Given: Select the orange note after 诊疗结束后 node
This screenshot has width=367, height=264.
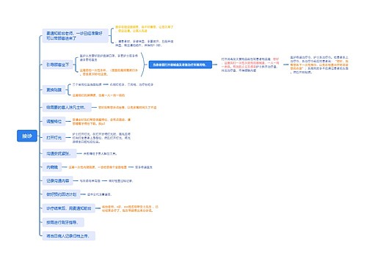Looking at the screenshot, I should click(x=130, y=208).
